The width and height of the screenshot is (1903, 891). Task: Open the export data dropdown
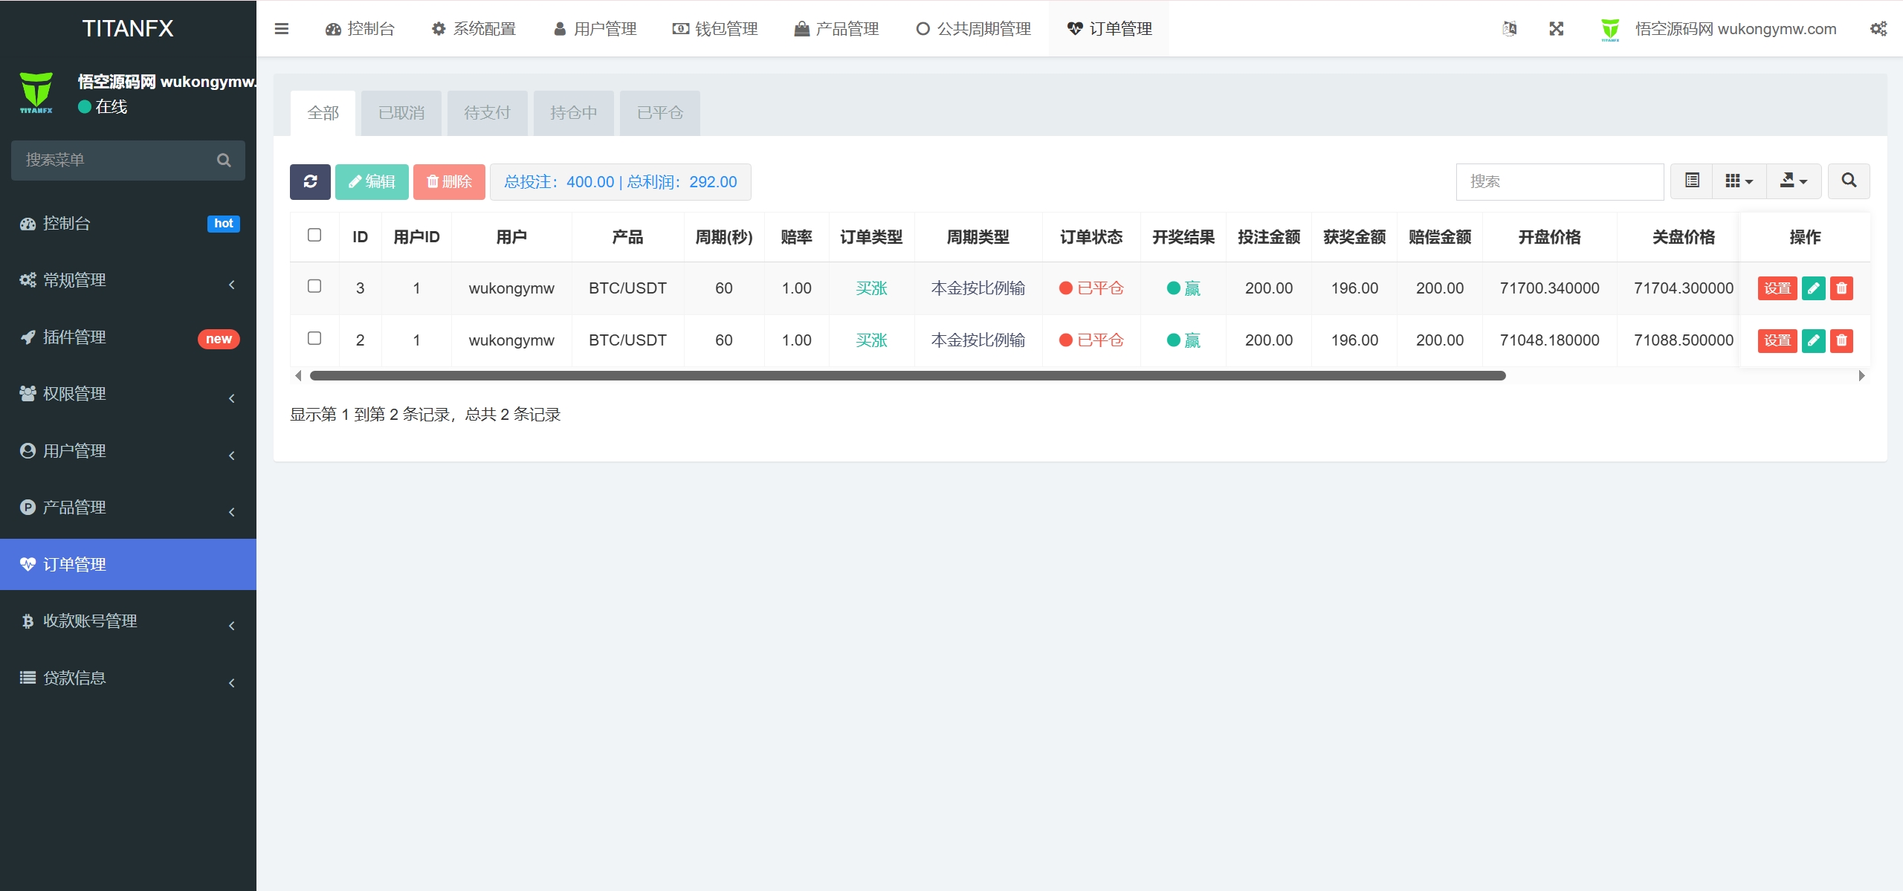click(1793, 181)
